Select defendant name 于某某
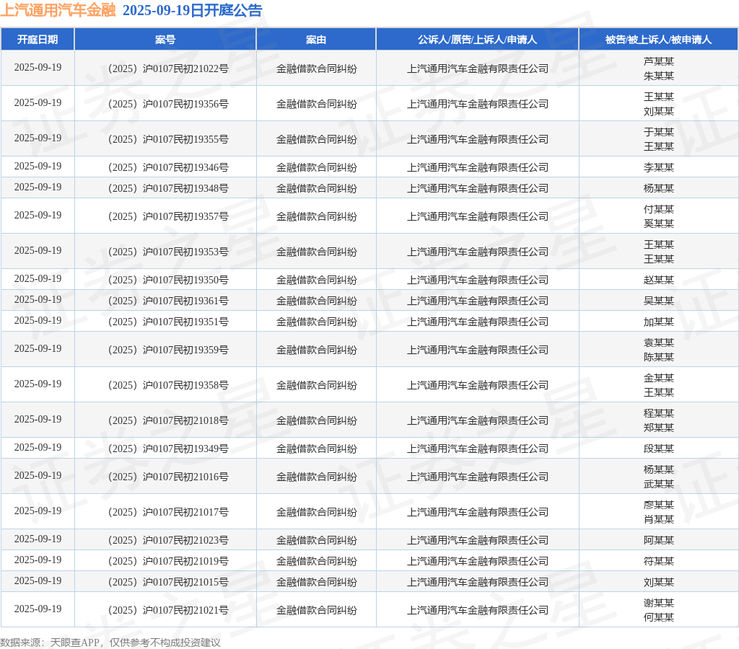The width and height of the screenshot is (739, 649). coord(658,133)
